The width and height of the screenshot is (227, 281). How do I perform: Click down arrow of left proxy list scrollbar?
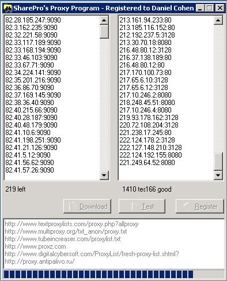tap(104, 175)
